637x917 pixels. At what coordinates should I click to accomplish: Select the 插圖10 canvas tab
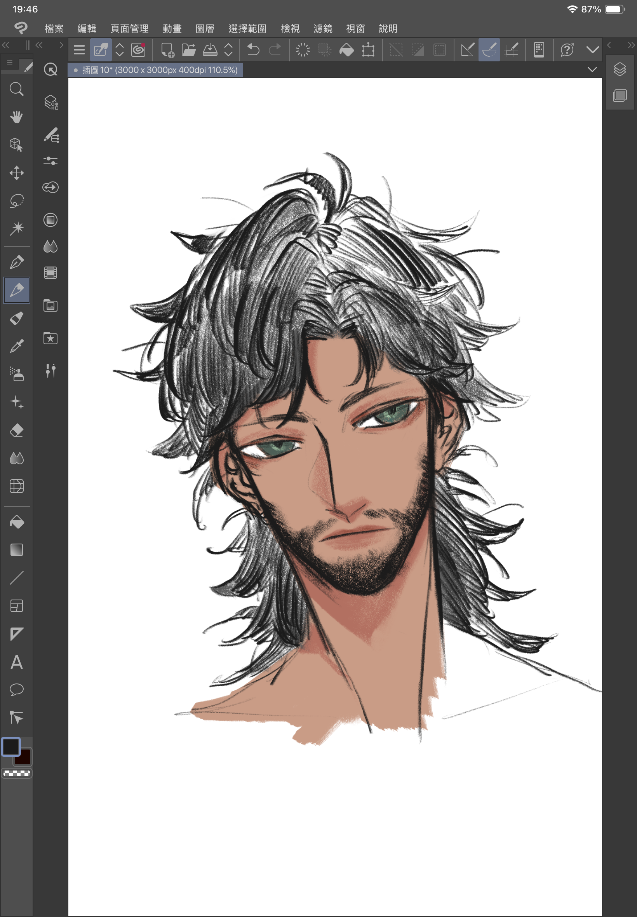156,70
